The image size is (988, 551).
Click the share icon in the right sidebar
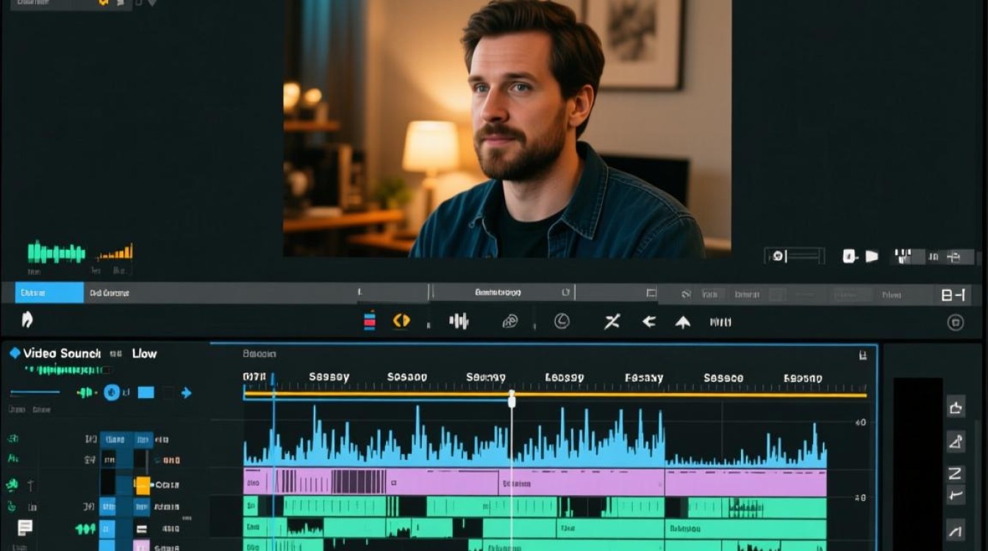956,406
